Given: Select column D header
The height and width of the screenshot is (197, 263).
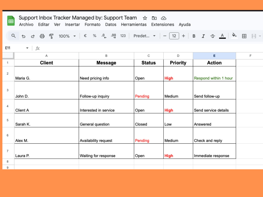Looking at the screenshot, I should coord(178,56).
